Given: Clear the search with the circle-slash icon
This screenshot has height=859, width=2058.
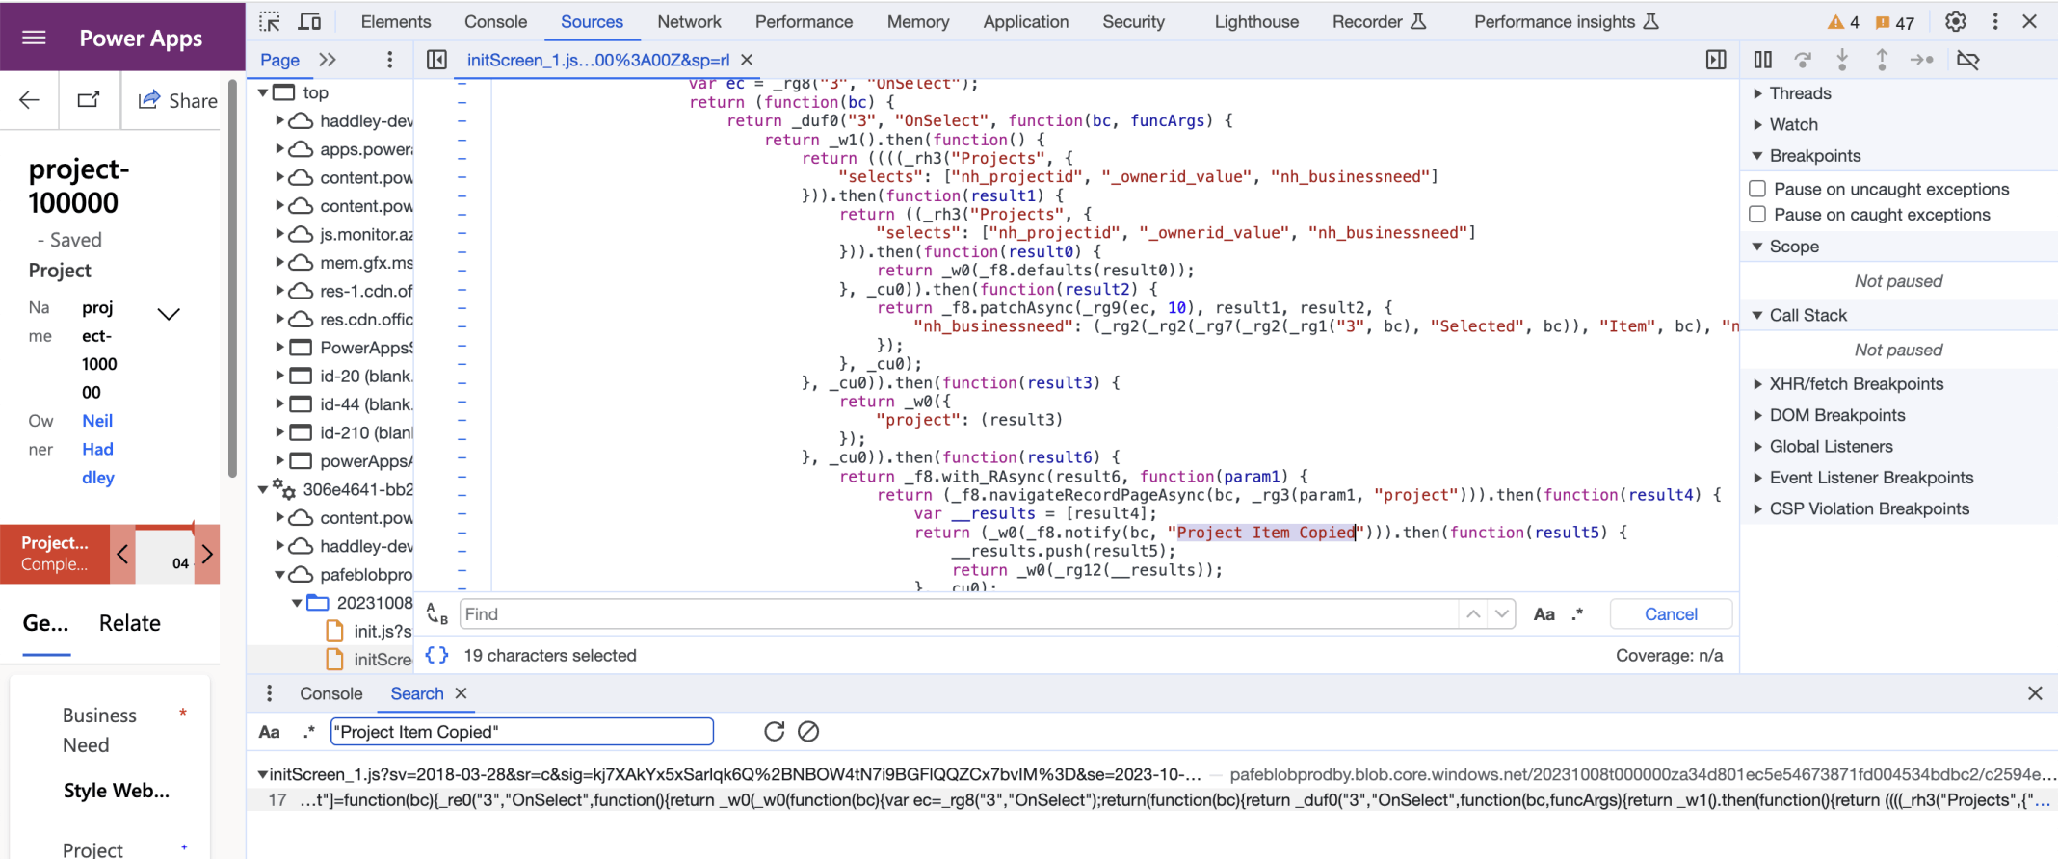Looking at the screenshot, I should pos(808,732).
